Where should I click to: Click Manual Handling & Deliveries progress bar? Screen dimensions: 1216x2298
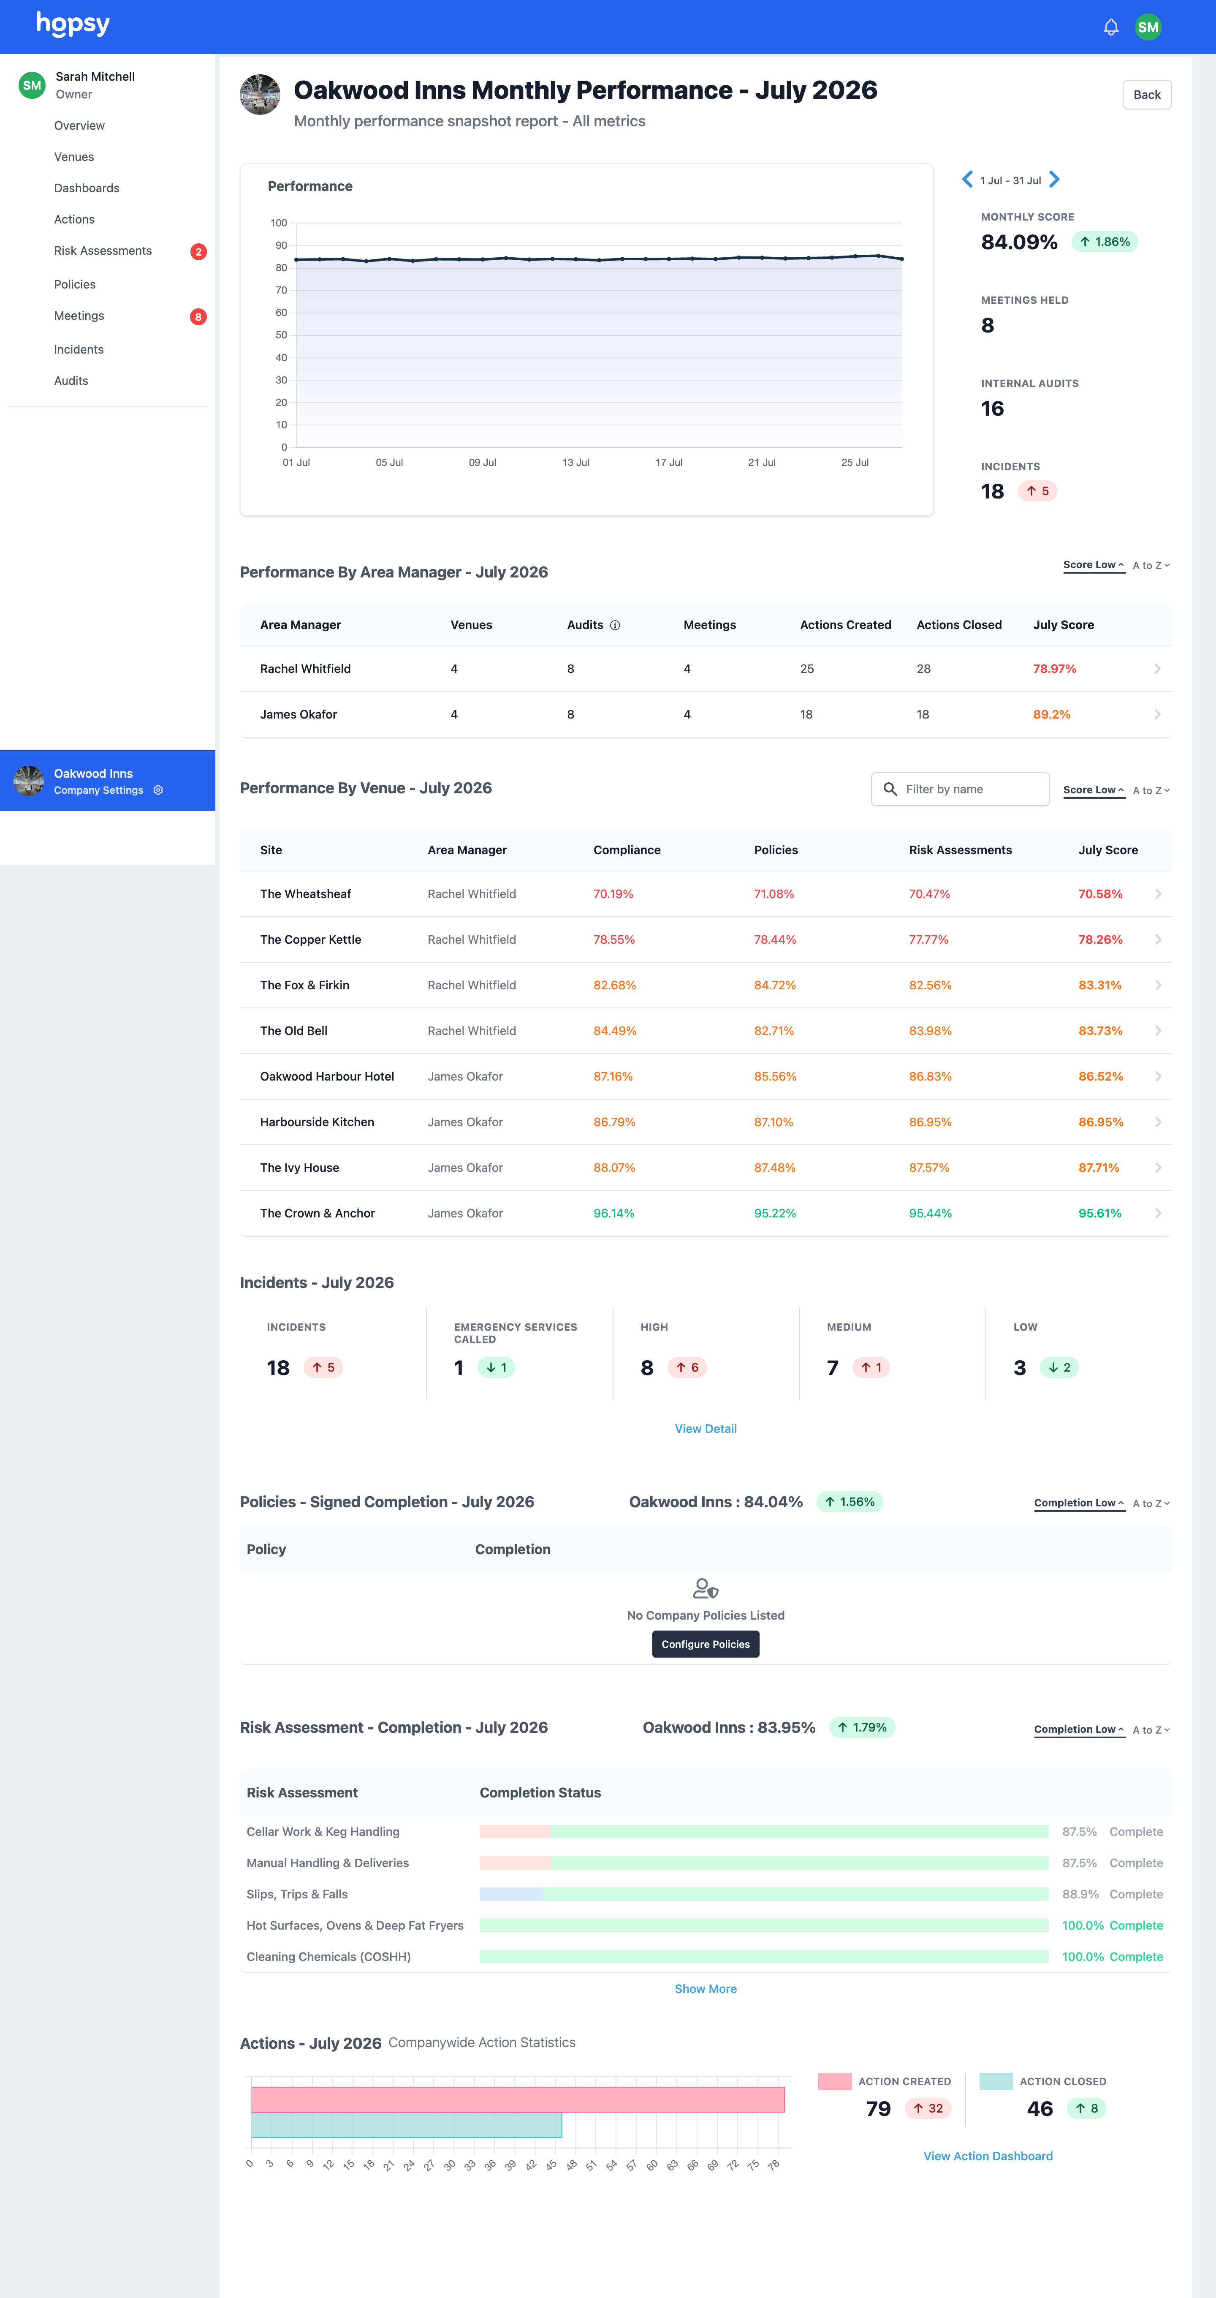coord(764,1862)
